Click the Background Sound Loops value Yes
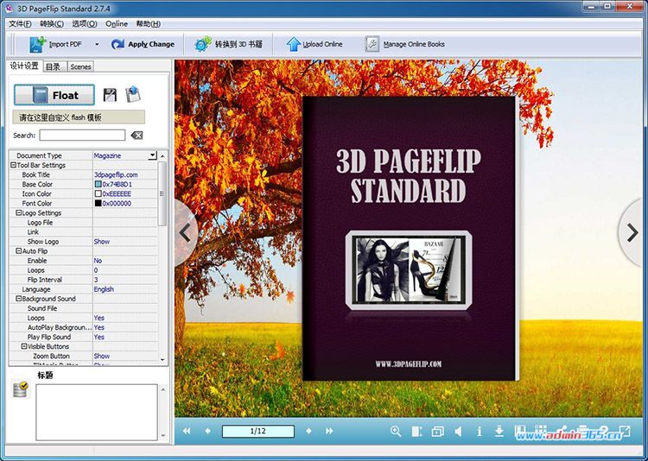Viewport: 648px width, 461px height. coord(99,318)
